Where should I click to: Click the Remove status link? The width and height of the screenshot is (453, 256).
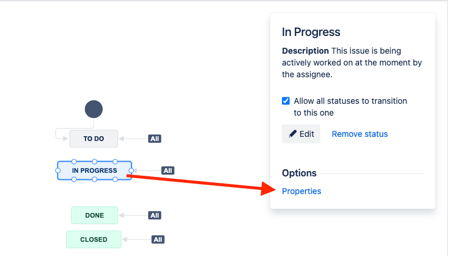360,134
